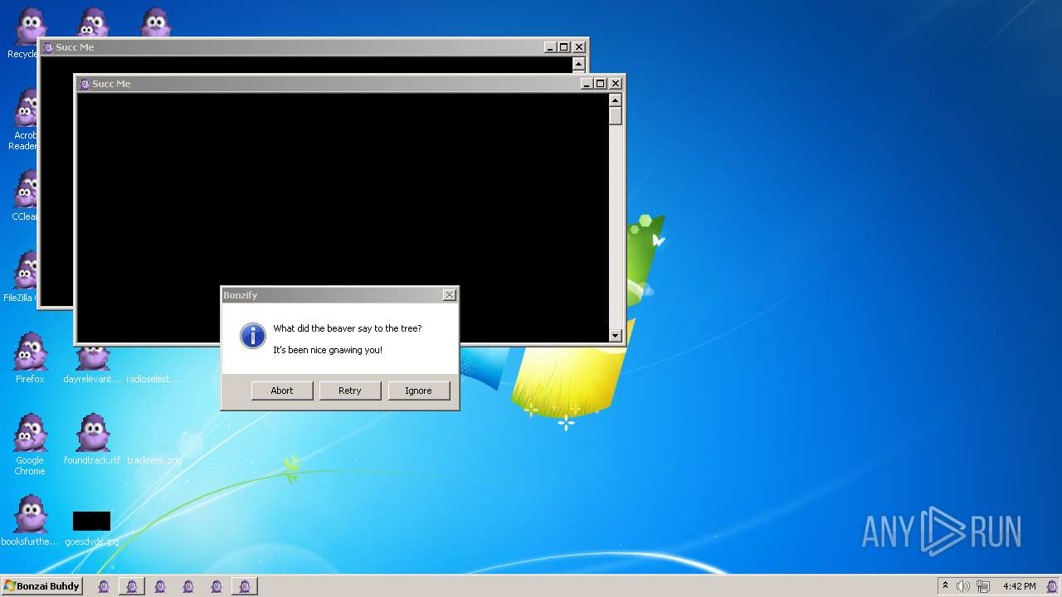Viewport: 1062px width, 597px height.
Task: Click the Bonzi icon in back Succ Me title bar
Action: pyautogui.click(x=48, y=47)
